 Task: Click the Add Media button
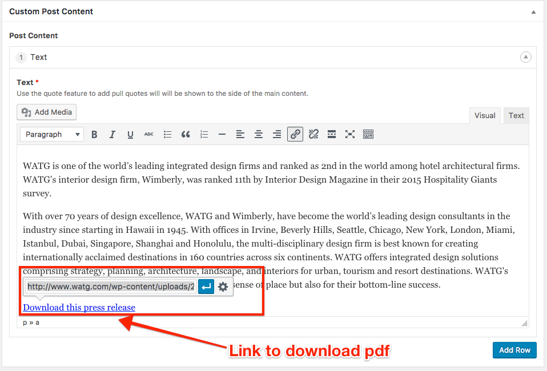[x=47, y=112]
